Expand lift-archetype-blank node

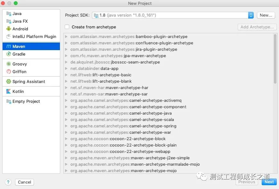[66, 81]
